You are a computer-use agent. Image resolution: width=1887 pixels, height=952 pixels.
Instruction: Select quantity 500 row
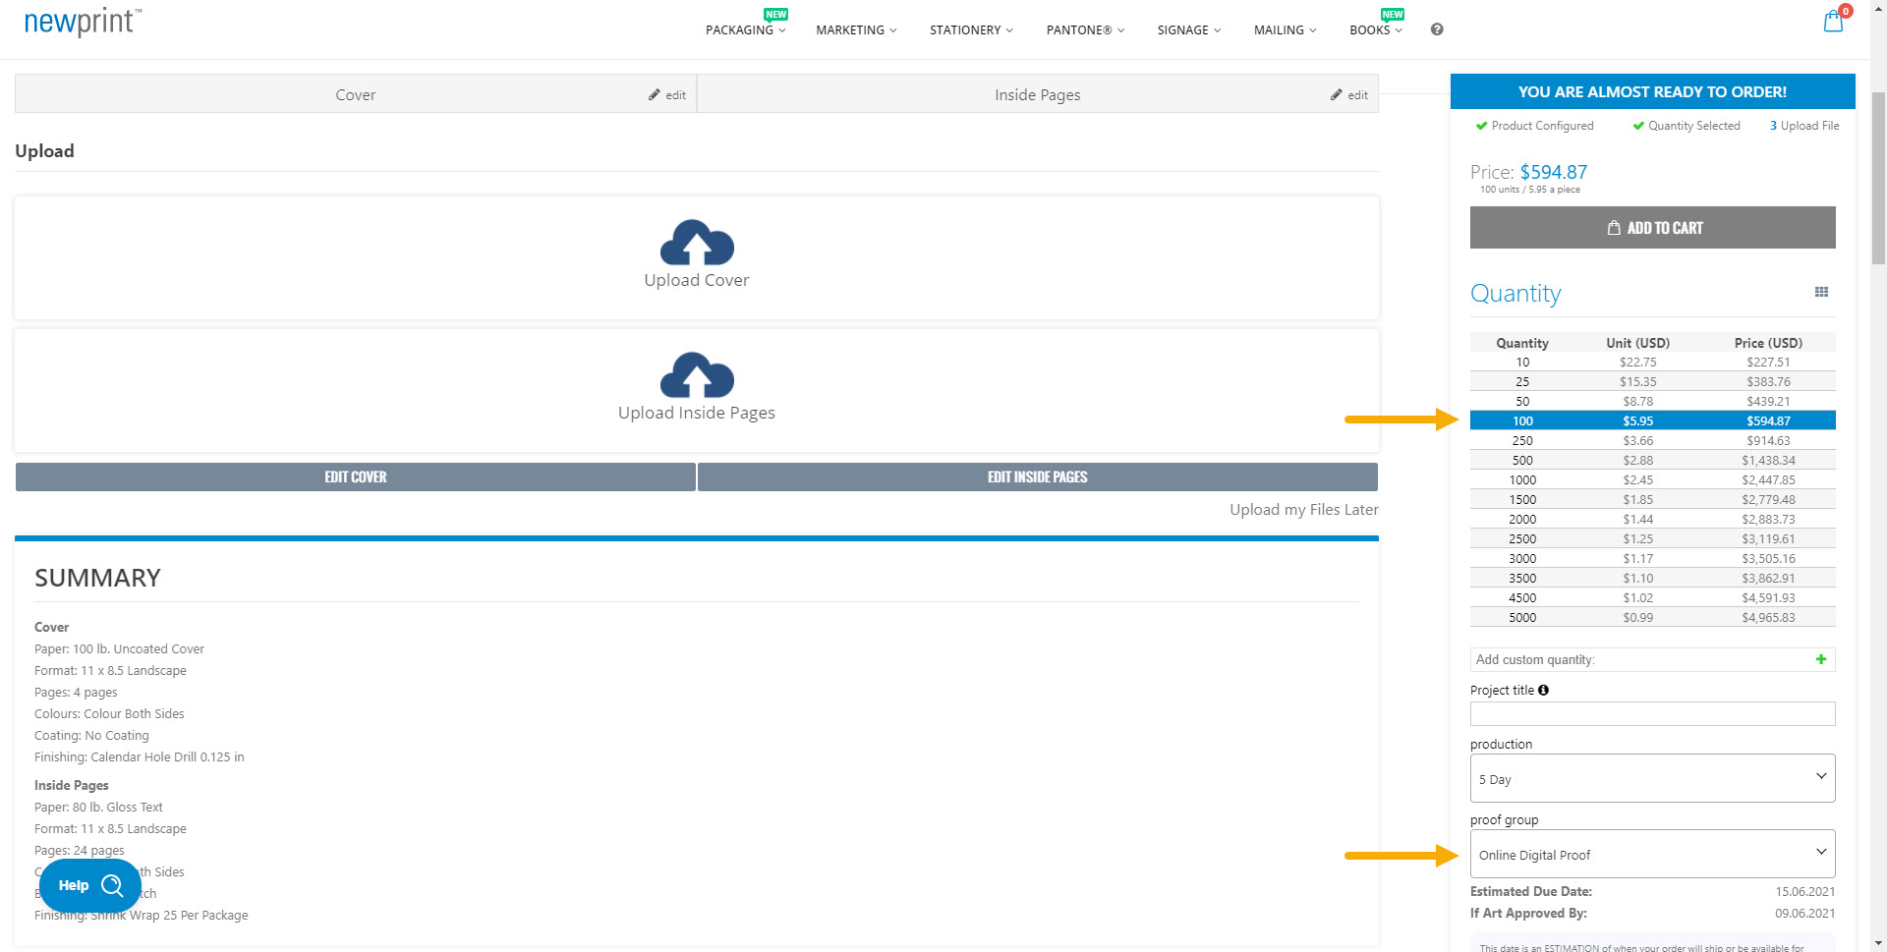(x=1652, y=460)
